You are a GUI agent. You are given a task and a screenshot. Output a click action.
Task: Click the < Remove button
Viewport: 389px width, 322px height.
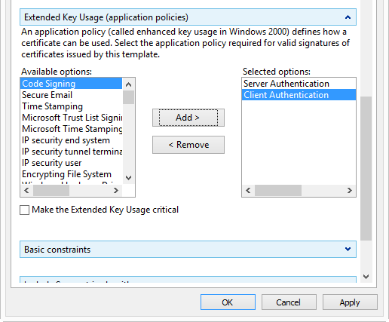[x=188, y=145]
